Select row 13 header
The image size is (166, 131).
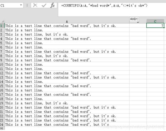pyautogui.click(x=2, y=77)
